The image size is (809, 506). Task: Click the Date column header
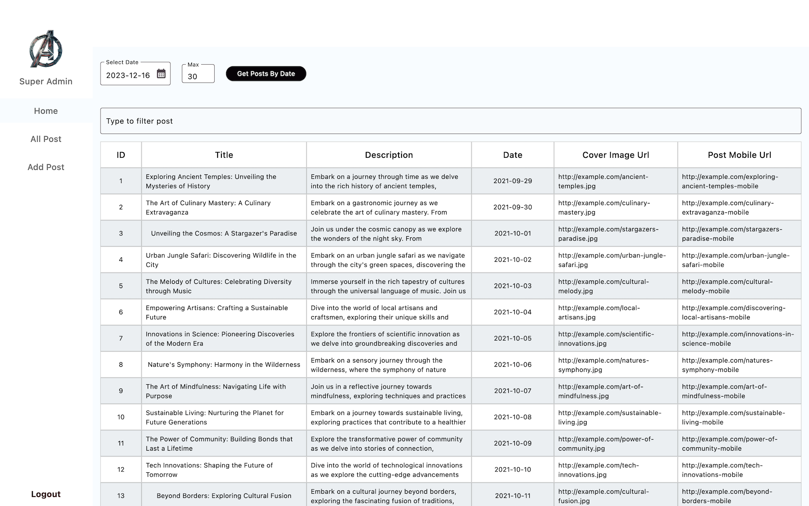pyautogui.click(x=513, y=155)
